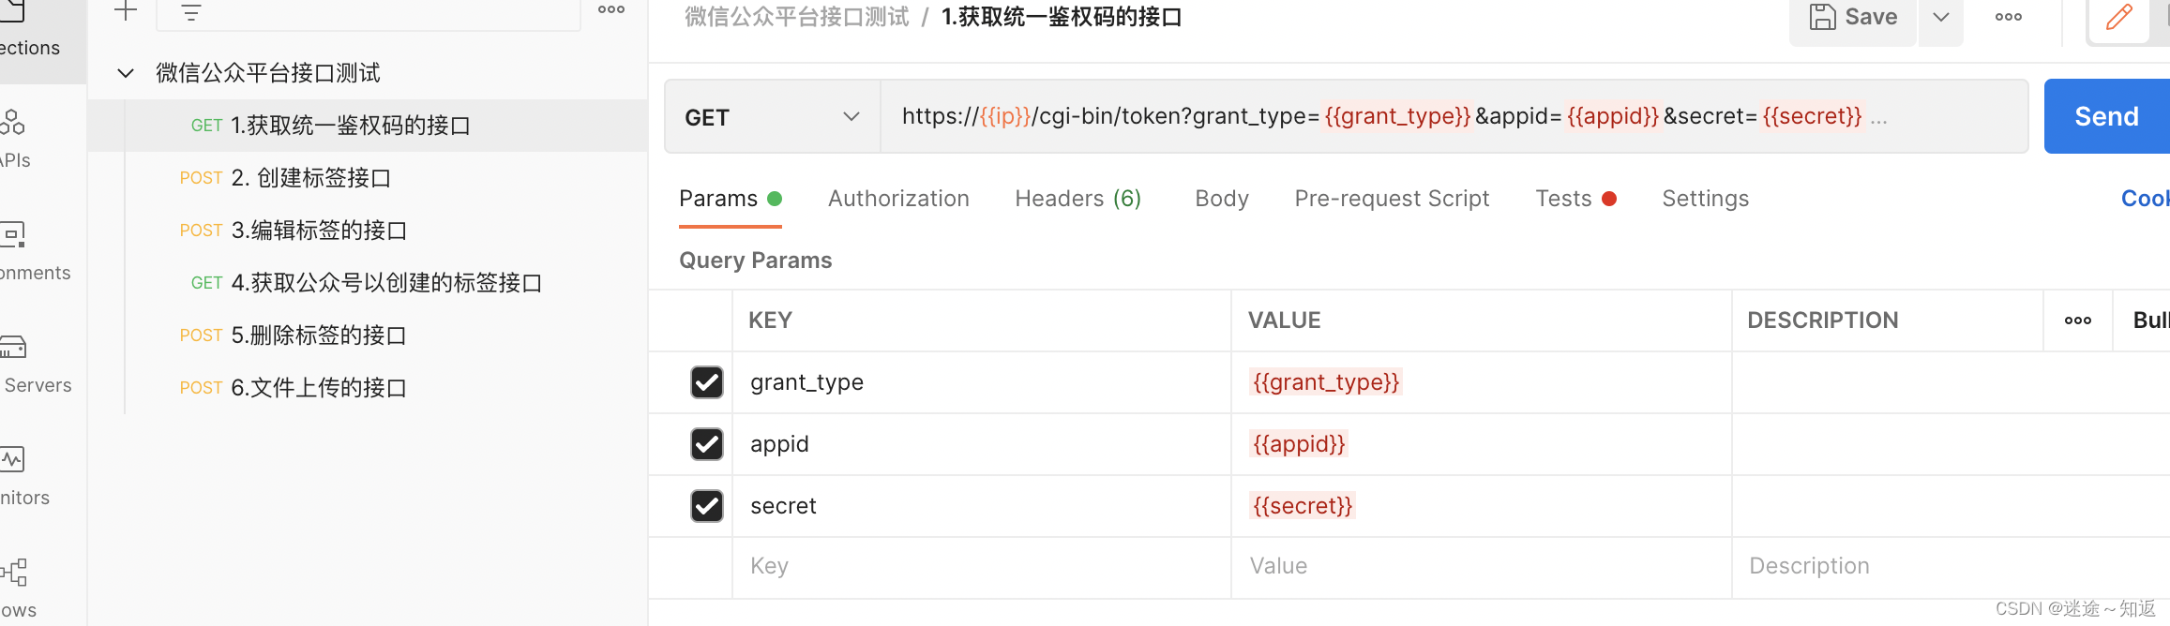Select request 2. 创建标签接口

click(x=368, y=178)
